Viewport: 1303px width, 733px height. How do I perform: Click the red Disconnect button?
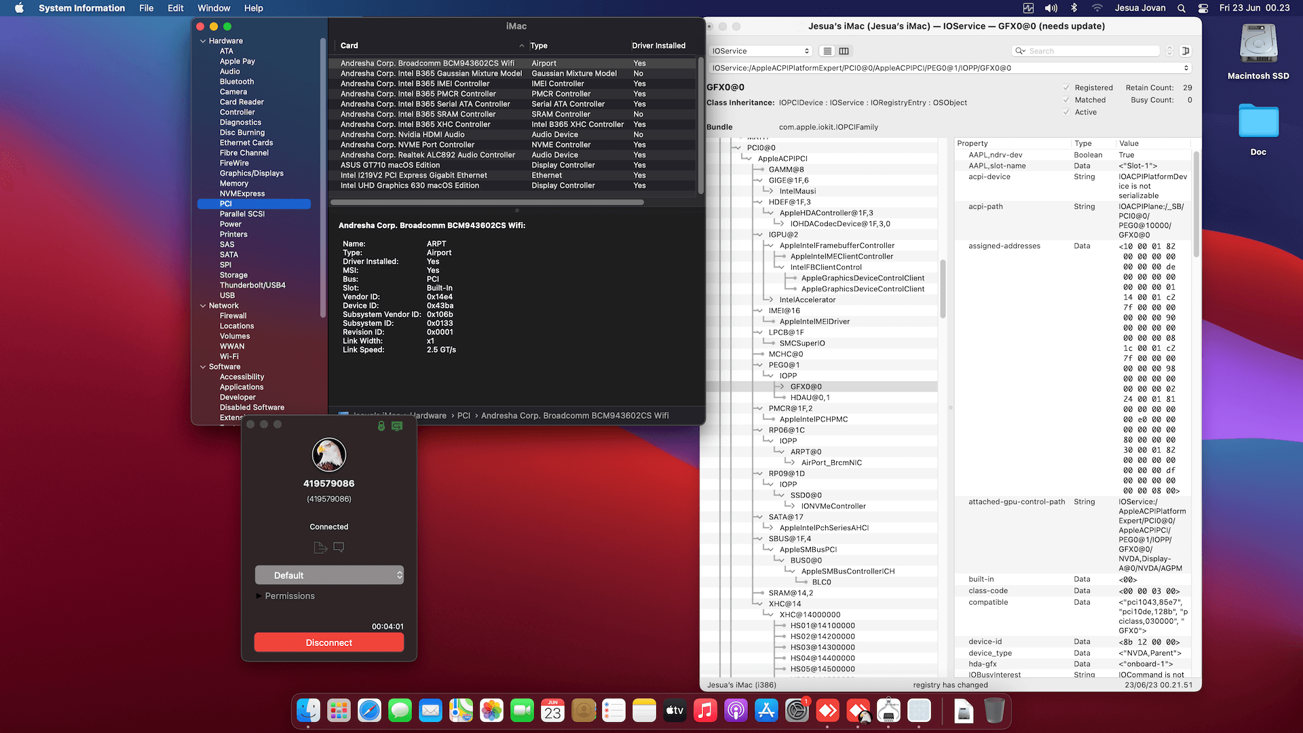click(329, 642)
